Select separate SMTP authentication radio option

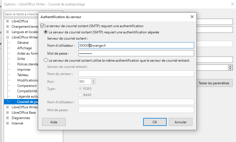point(46,32)
